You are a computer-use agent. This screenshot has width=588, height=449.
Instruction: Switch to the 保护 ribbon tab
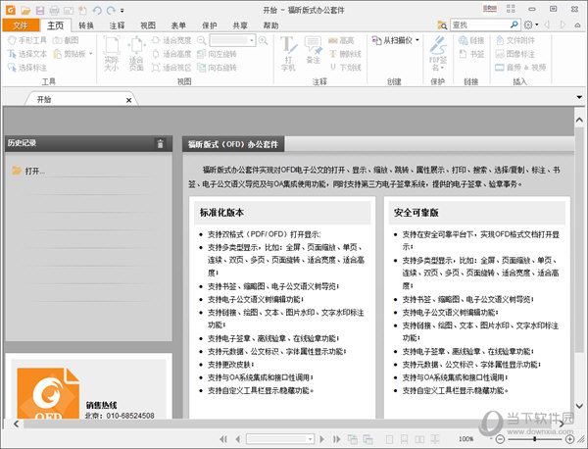(210, 25)
